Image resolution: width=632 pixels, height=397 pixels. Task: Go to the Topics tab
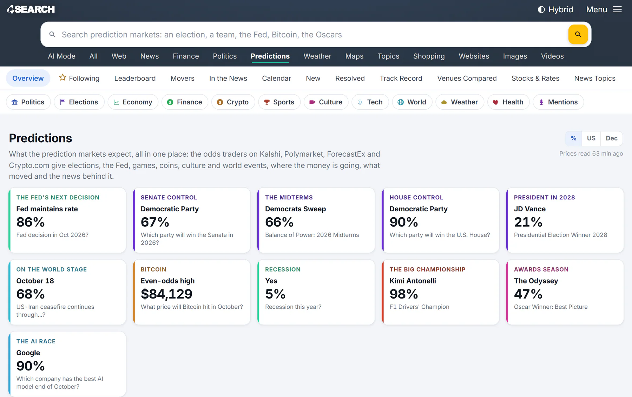click(388, 56)
